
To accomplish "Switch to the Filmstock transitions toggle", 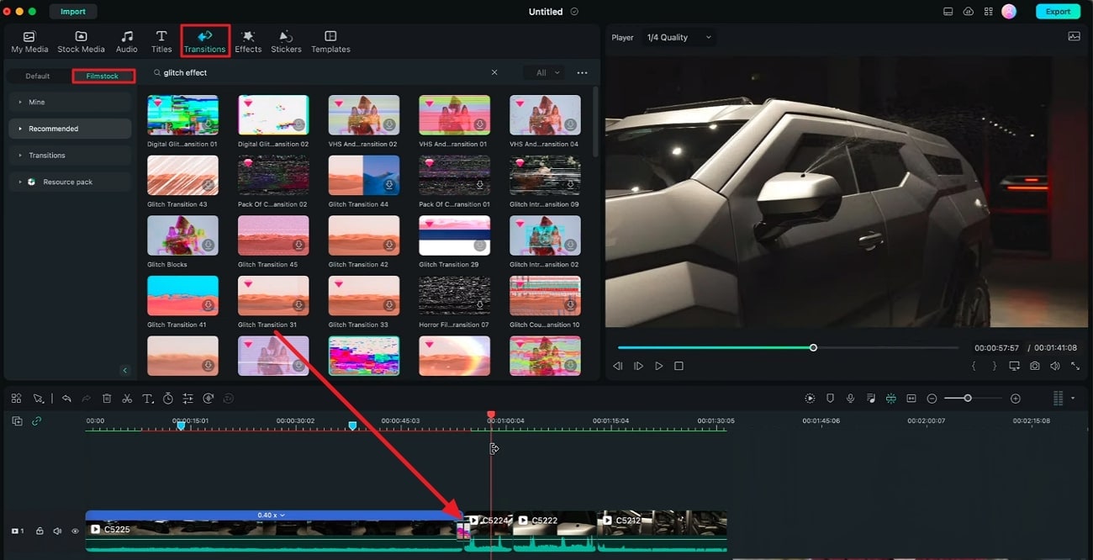I will 103,76.
